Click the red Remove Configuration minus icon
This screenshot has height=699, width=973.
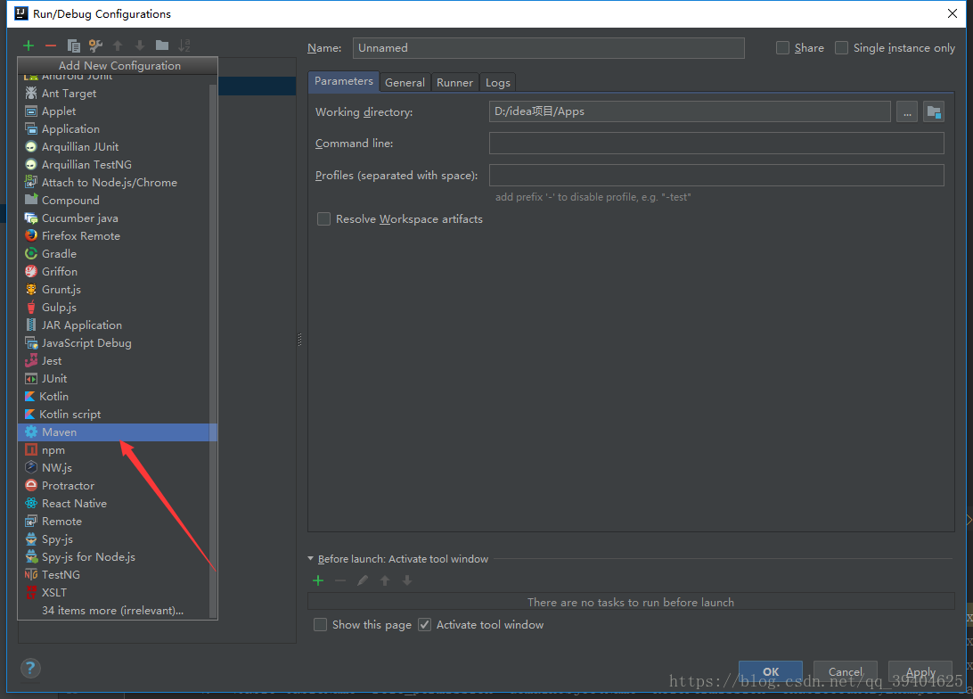pyautogui.click(x=51, y=45)
